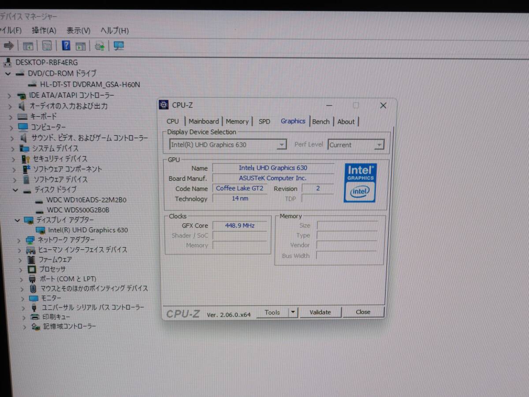Expand the IDE ATA/ATAPI コントローラー node
This screenshot has height=397, width=529.
coord(9,95)
